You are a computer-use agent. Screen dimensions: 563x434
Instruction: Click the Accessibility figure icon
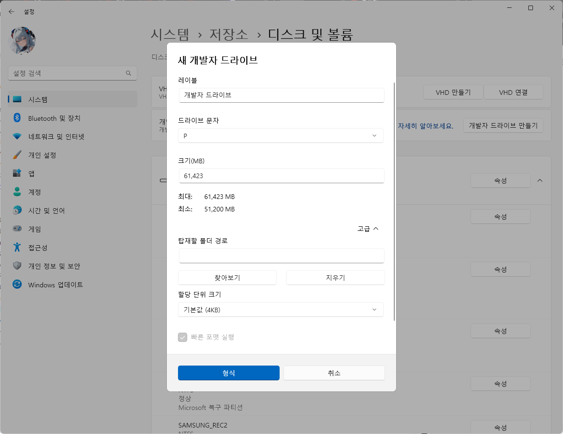(x=17, y=248)
